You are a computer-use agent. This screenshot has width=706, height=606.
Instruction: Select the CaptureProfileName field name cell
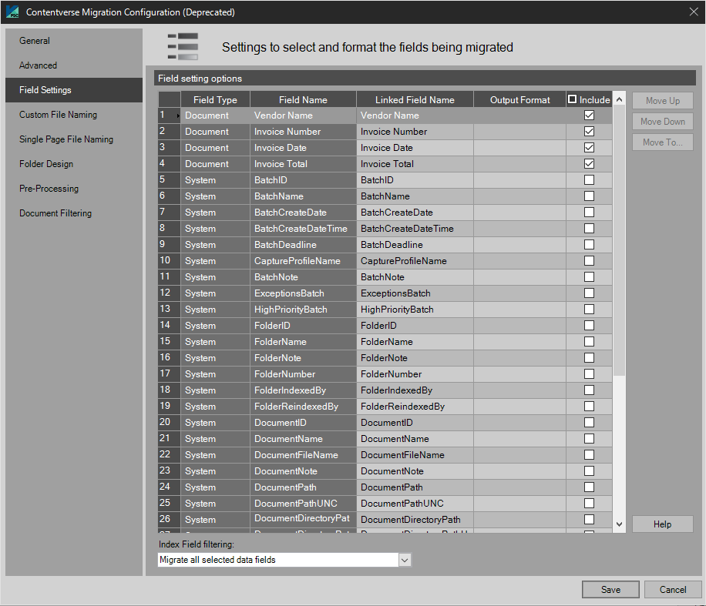pos(303,261)
